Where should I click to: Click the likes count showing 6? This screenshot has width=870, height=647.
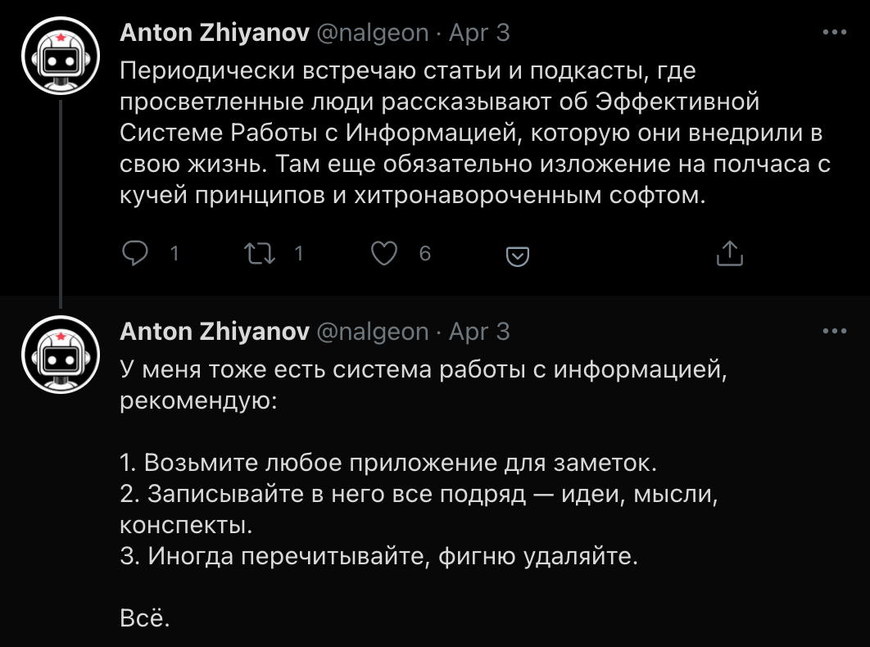click(x=424, y=254)
